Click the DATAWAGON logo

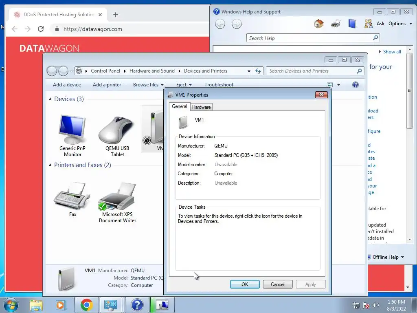(x=49, y=48)
